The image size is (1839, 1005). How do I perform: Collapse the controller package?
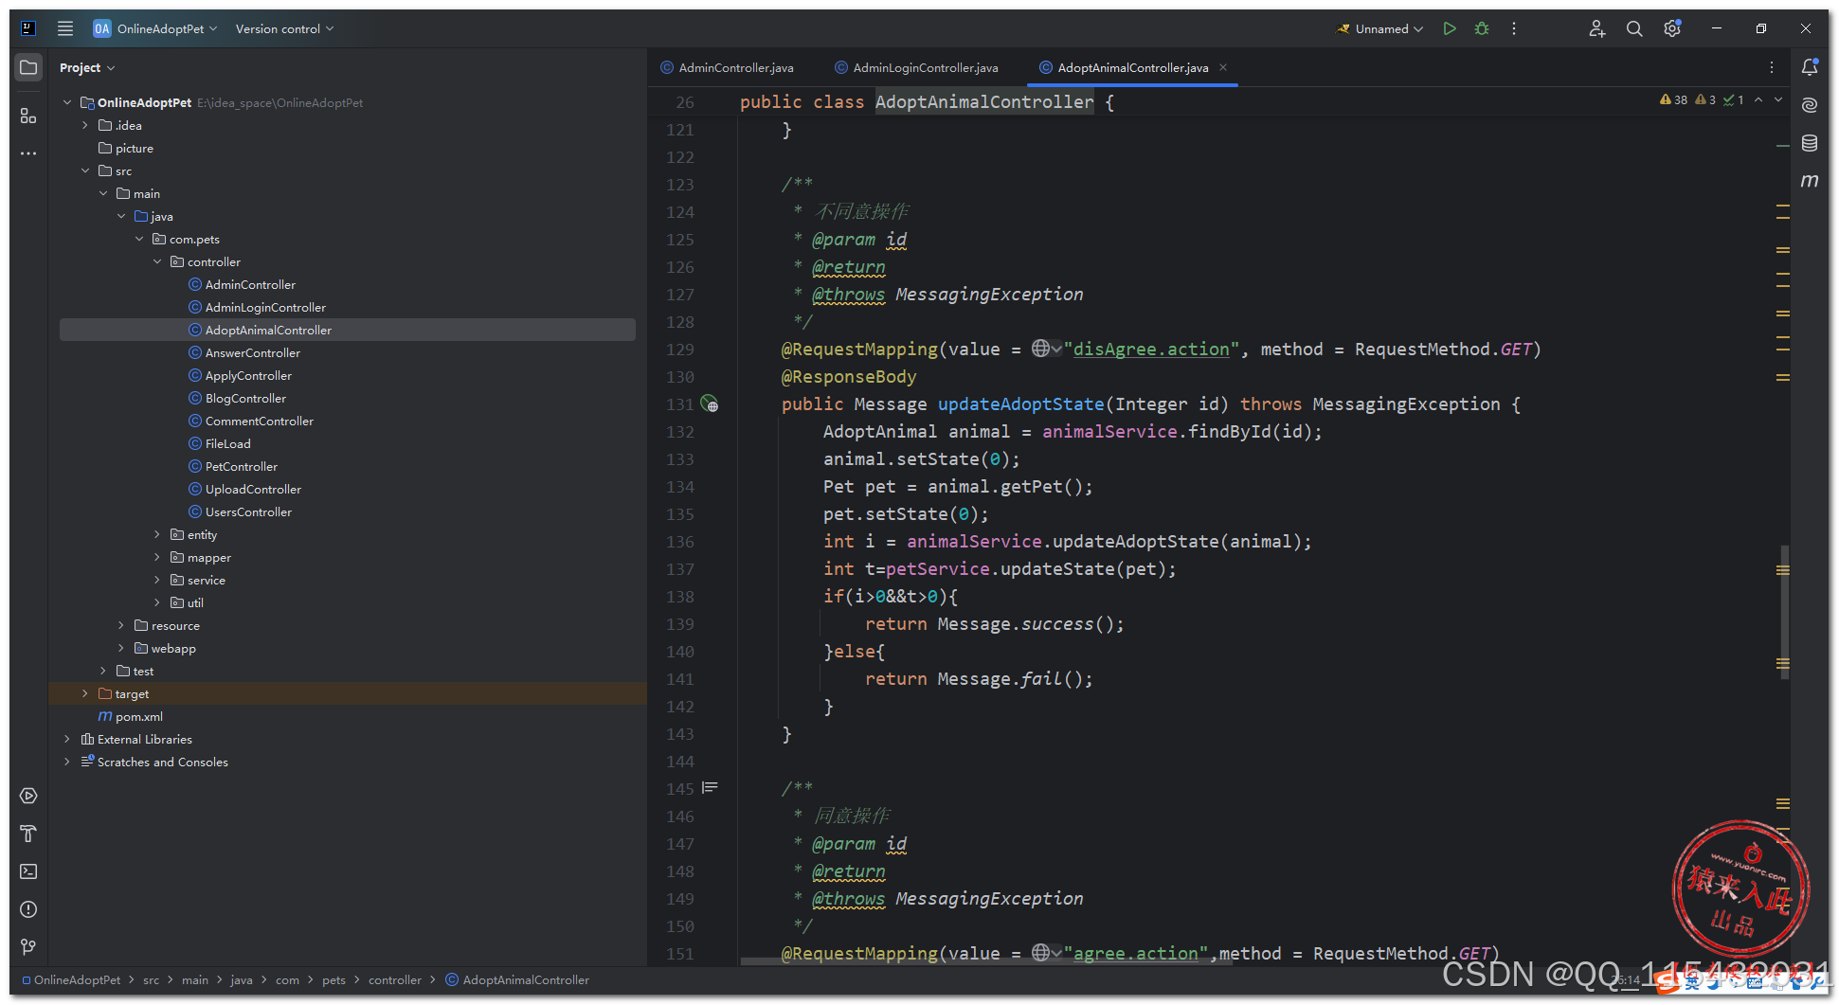[157, 261]
